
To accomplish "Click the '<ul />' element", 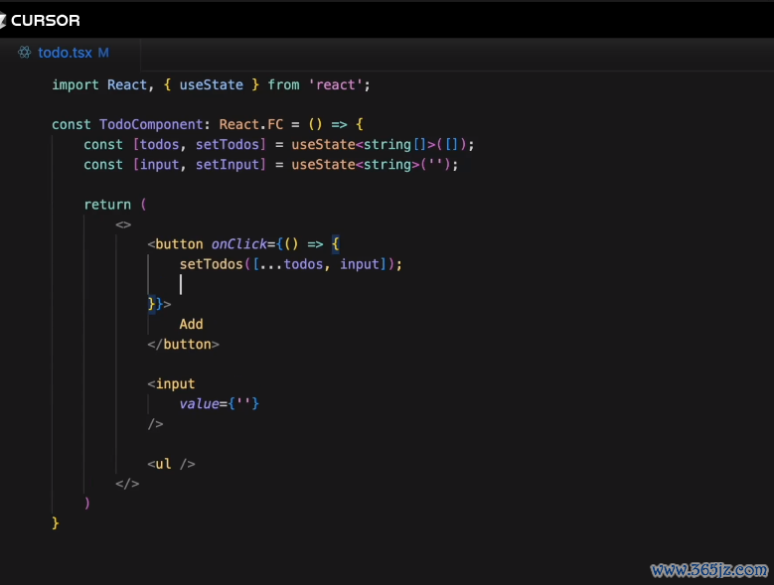I will [x=171, y=464].
